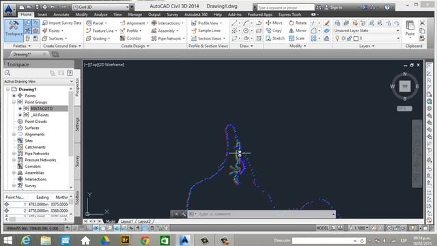Select the Rotate tool
The height and width of the screenshot is (246, 437).
point(298,23)
